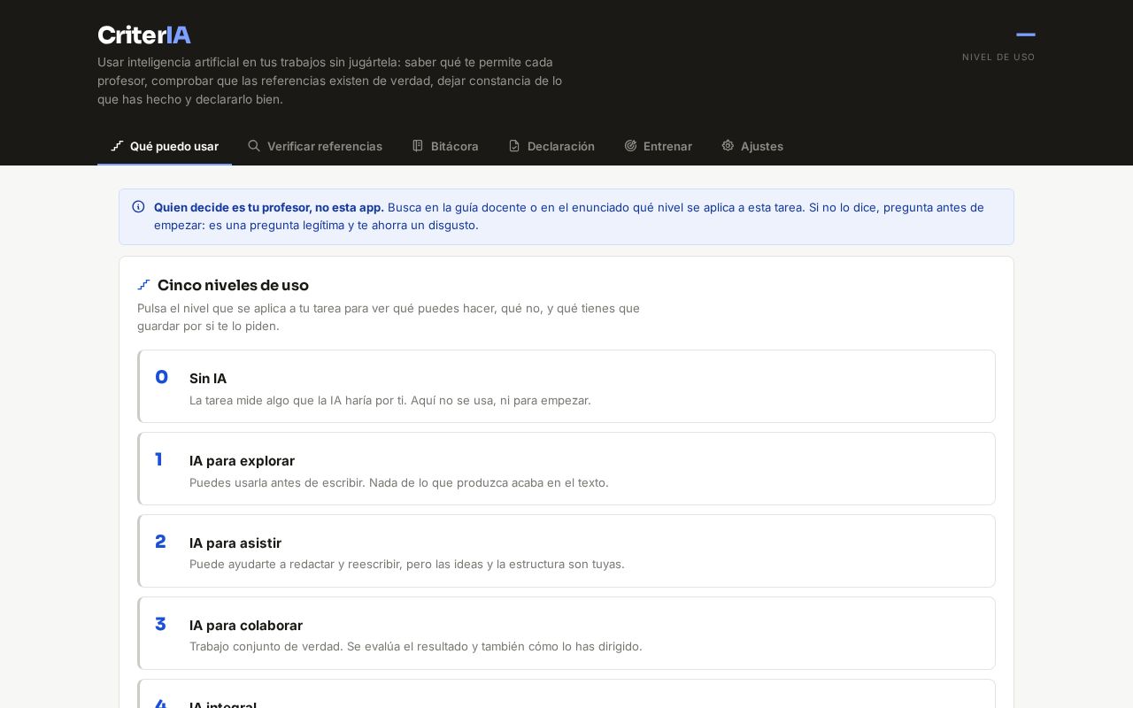Click the CriterIA logo
This screenshot has height=708, width=1133.
(x=144, y=35)
